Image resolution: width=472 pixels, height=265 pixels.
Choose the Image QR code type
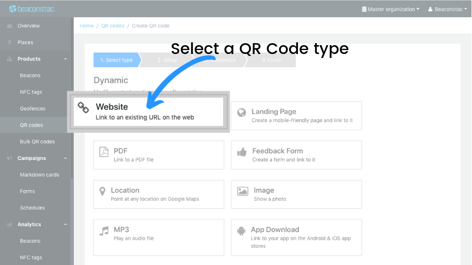[x=296, y=194]
